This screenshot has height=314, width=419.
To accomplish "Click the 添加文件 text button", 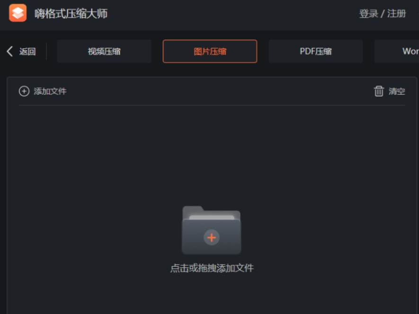I will click(x=50, y=91).
